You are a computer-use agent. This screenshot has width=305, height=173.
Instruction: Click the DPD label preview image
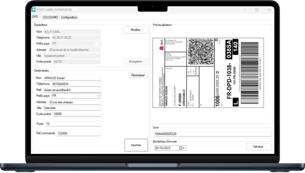(x=208, y=73)
